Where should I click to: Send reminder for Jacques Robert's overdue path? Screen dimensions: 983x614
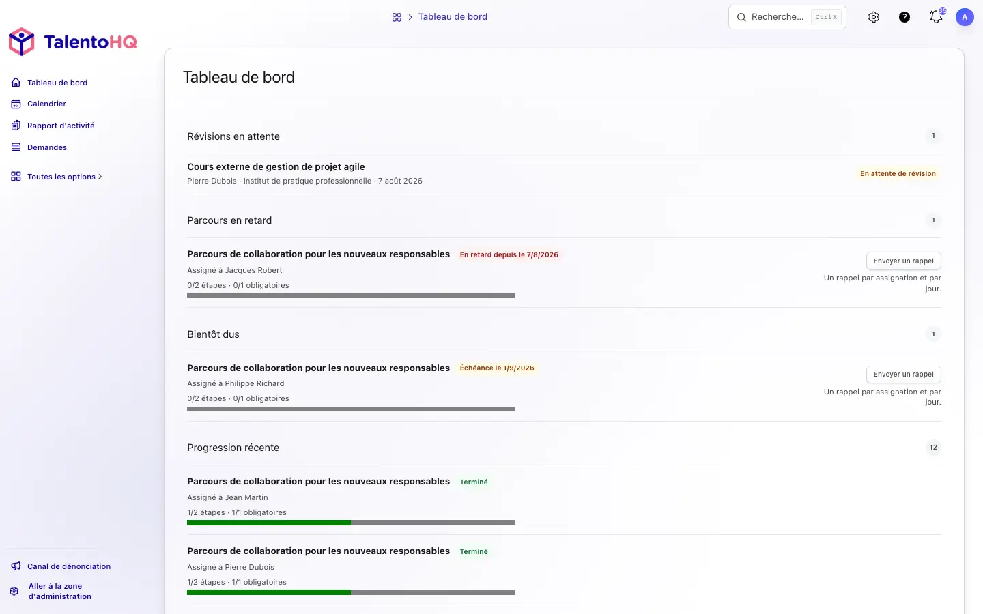coord(904,261)
